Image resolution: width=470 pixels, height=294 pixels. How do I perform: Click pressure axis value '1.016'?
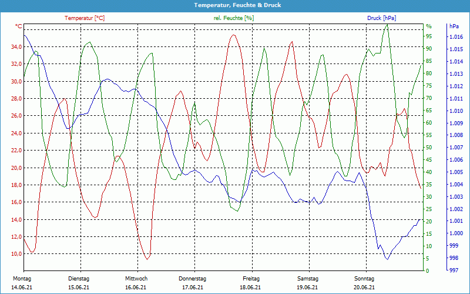[x=456, y=37]
